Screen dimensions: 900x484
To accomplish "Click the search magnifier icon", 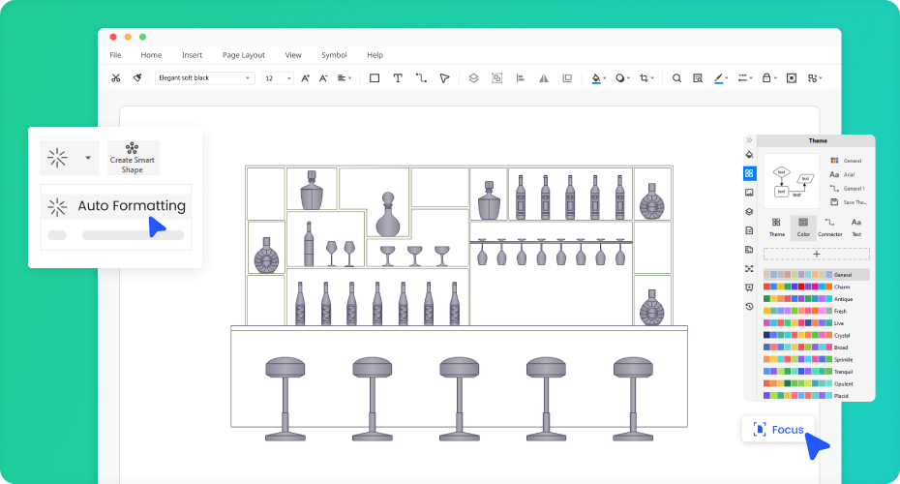I will [x=676, y=78].
